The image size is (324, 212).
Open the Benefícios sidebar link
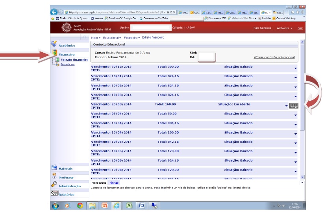[68, 64]
